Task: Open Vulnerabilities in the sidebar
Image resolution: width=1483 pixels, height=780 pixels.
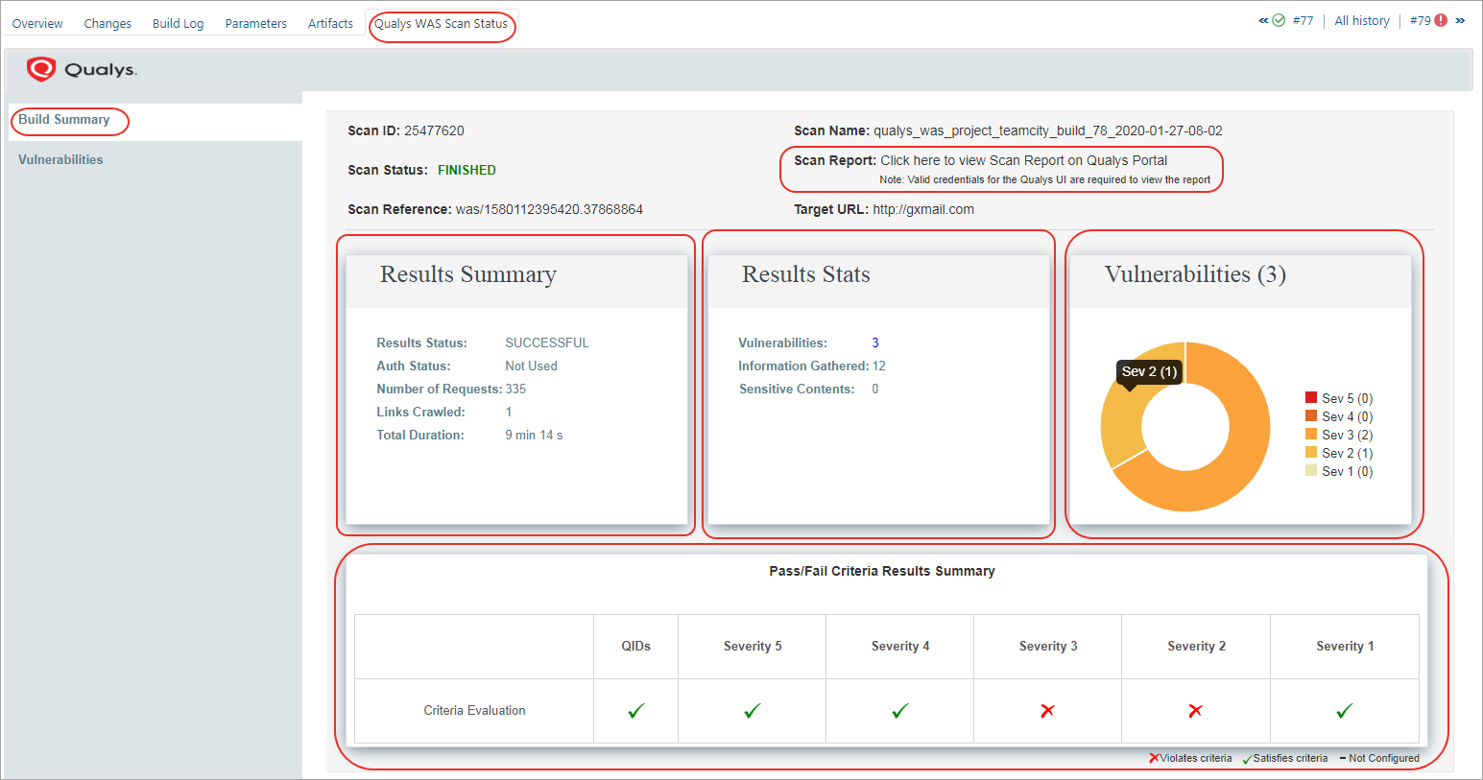Action: click(60, 159)
